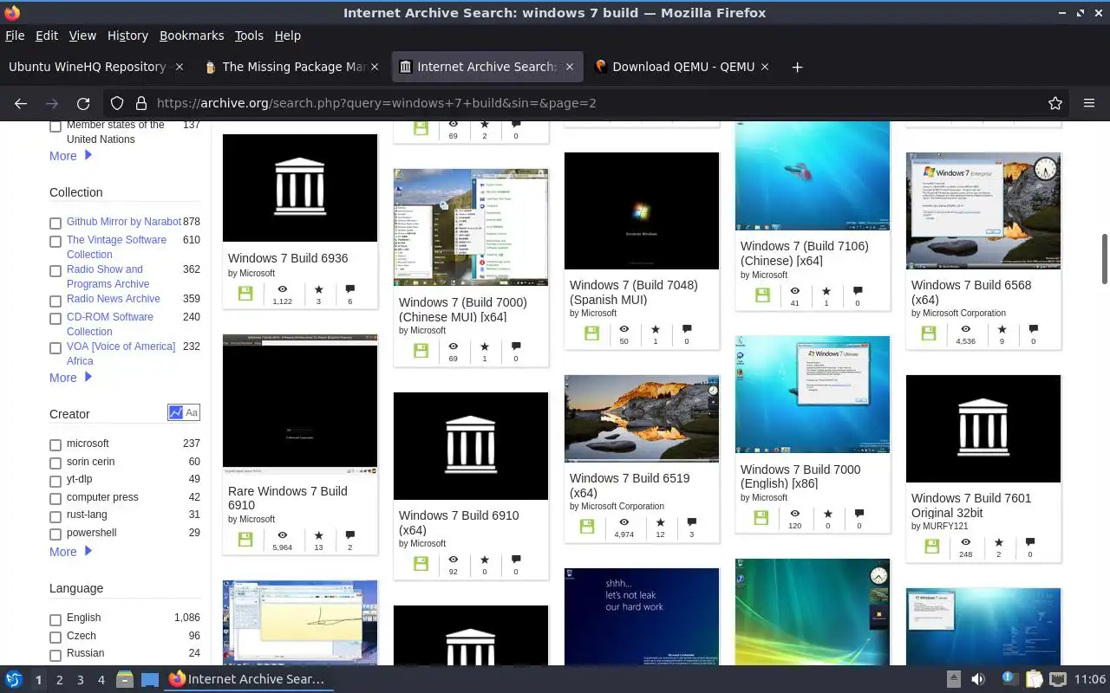Click the padlock site information icon
The image size is (1110, 693).
tap(141, 103)
